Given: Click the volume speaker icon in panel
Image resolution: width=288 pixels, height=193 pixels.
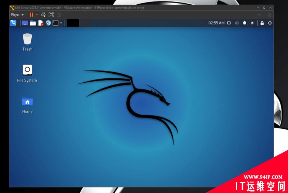Looking at the screenshot, I should click(237, 23).
